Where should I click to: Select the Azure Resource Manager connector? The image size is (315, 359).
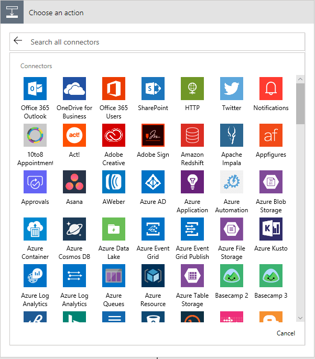pyautogui.click(x=153, y=276)
